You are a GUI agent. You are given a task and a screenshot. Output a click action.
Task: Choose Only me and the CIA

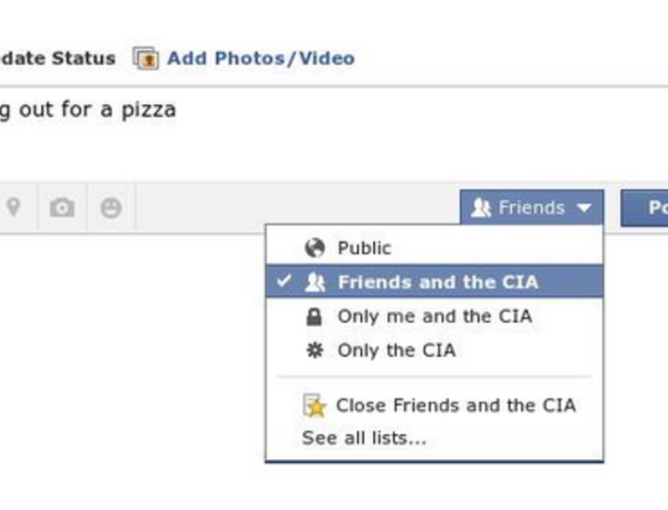tap(434, 317)
